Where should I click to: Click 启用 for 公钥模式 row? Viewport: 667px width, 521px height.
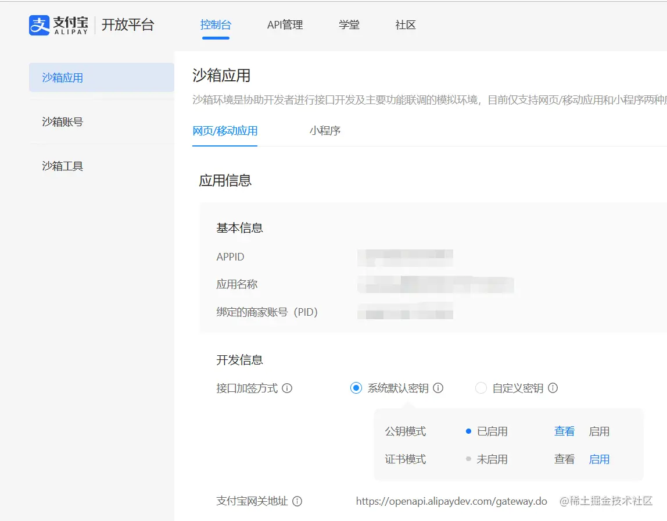point(599,431)
